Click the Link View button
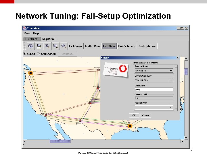Screen dimensions: 207x155 (x=76, y=46)
